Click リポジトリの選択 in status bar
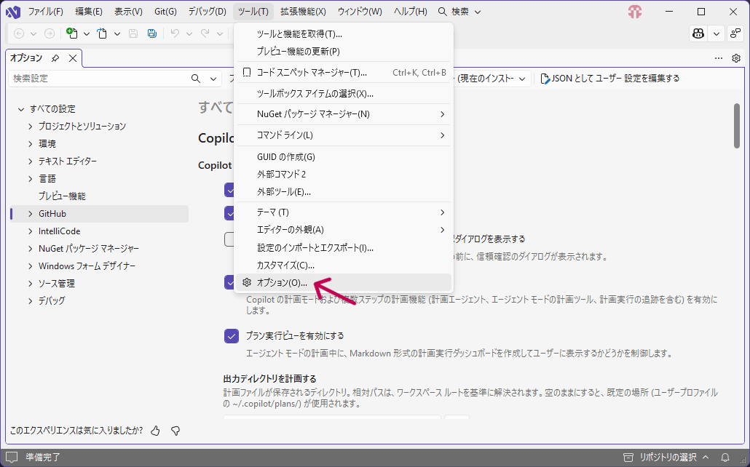Image resolution: width=750 pixels, height=467 pixels. (667, 458)
